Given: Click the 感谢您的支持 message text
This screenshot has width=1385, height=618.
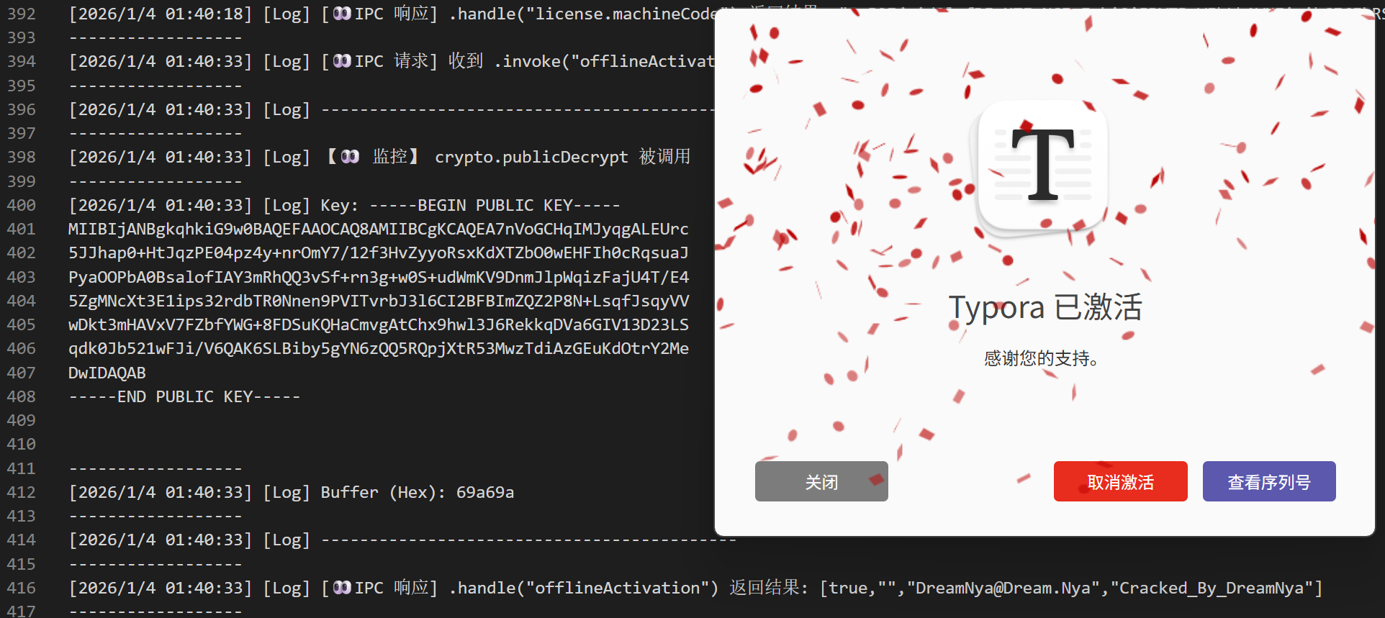Looking at the screenshot, I should pyautogui.click(x=1041, y=358).
